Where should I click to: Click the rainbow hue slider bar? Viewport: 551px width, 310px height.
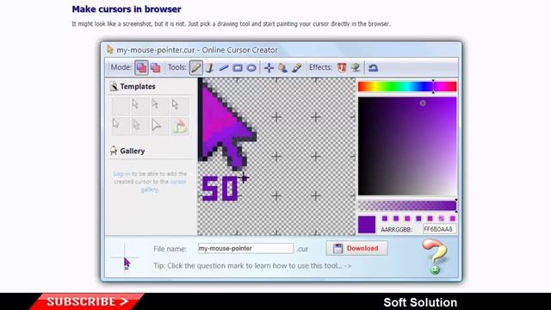click(x=407, y=86)
